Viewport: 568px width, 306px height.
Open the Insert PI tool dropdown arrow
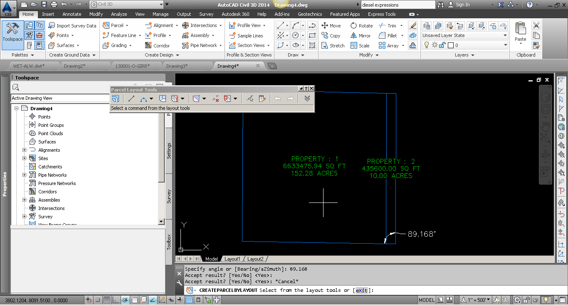pyautogui.click(x=204, y=99)
